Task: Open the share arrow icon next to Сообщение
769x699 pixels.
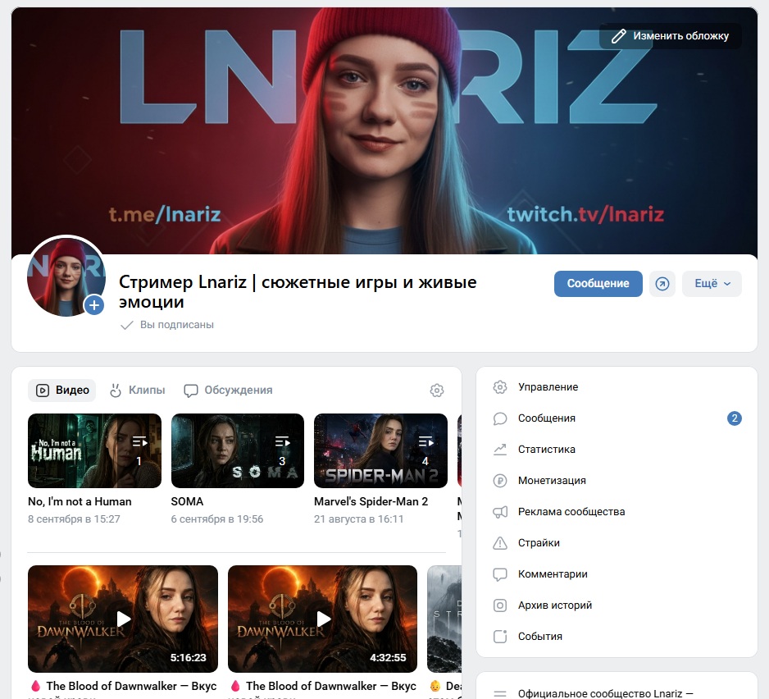Action: click(x=662, y=284)
